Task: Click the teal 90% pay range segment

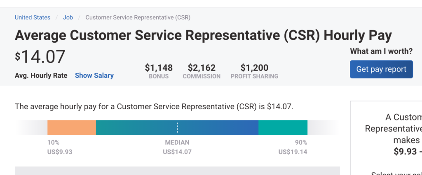Action: click(x=283, y=128)
